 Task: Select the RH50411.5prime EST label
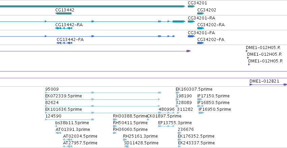click(x=130, y=123)
